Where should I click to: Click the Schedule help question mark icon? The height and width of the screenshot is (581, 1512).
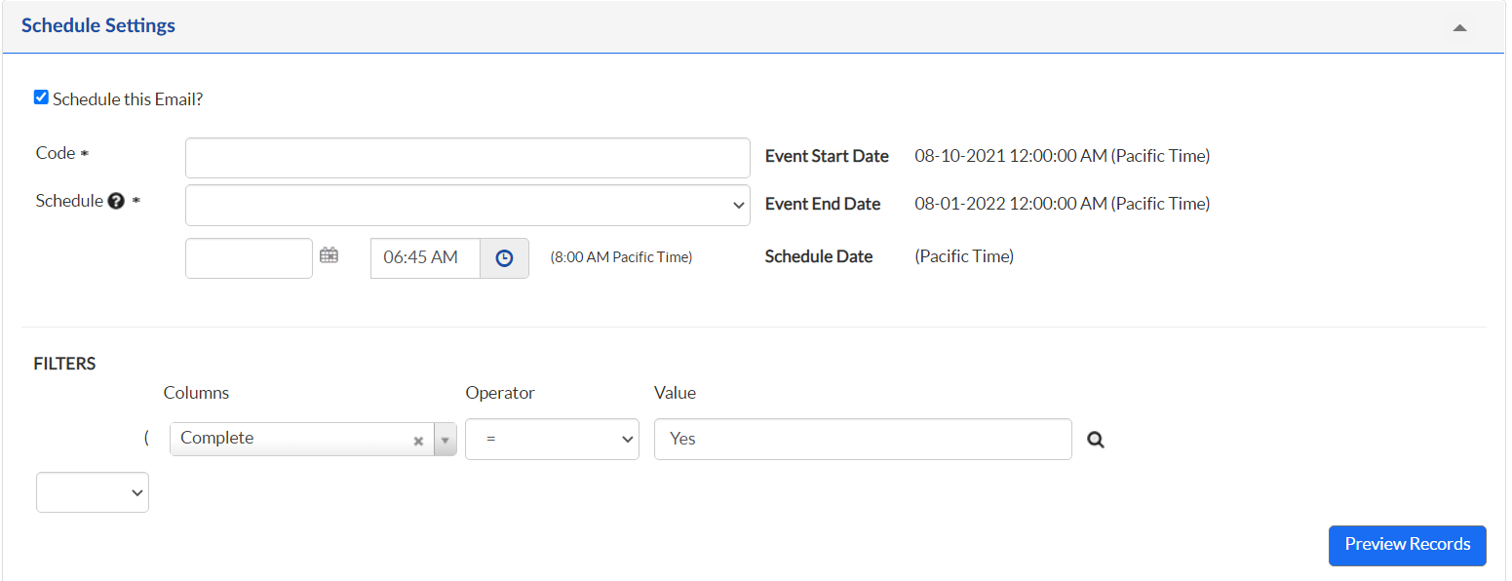pos(117,202)
